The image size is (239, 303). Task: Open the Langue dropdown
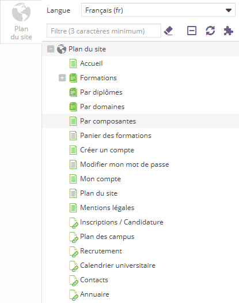(158, 10)
